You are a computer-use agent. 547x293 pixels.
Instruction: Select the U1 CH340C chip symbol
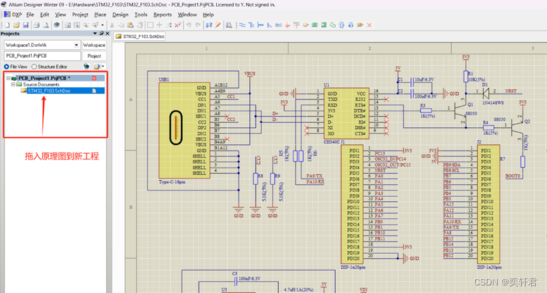[x=346, y=113]
